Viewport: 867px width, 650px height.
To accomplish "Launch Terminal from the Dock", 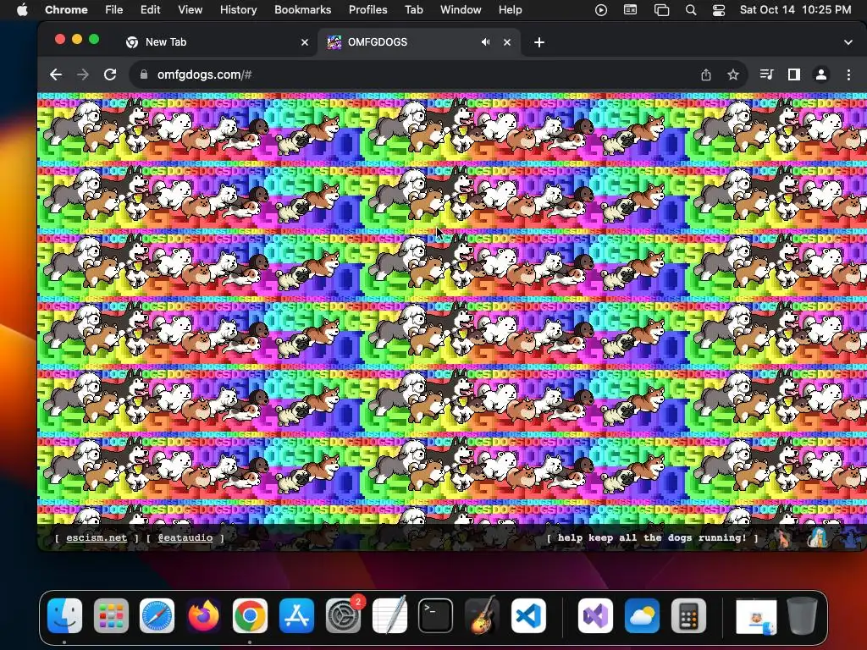I will click(436, 615).
